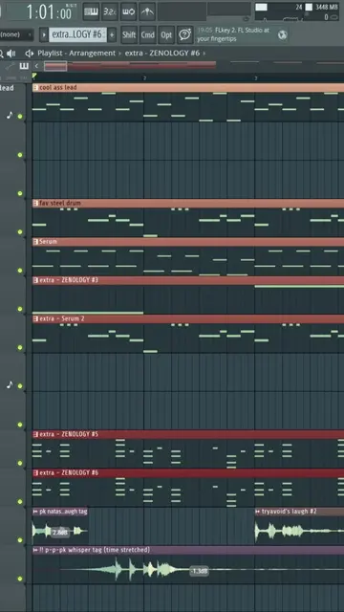
Task: Click the Shift modifier button
Action: click(129, 35)
